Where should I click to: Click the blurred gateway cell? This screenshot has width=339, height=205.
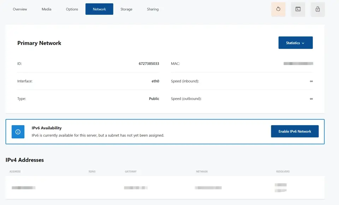136,188
